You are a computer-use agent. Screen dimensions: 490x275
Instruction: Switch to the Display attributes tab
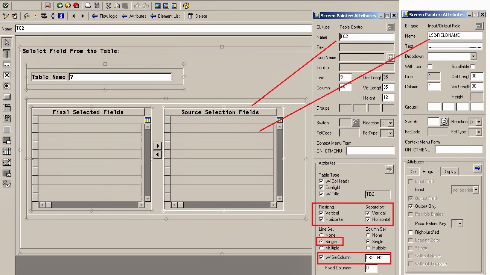pos(450,171)
